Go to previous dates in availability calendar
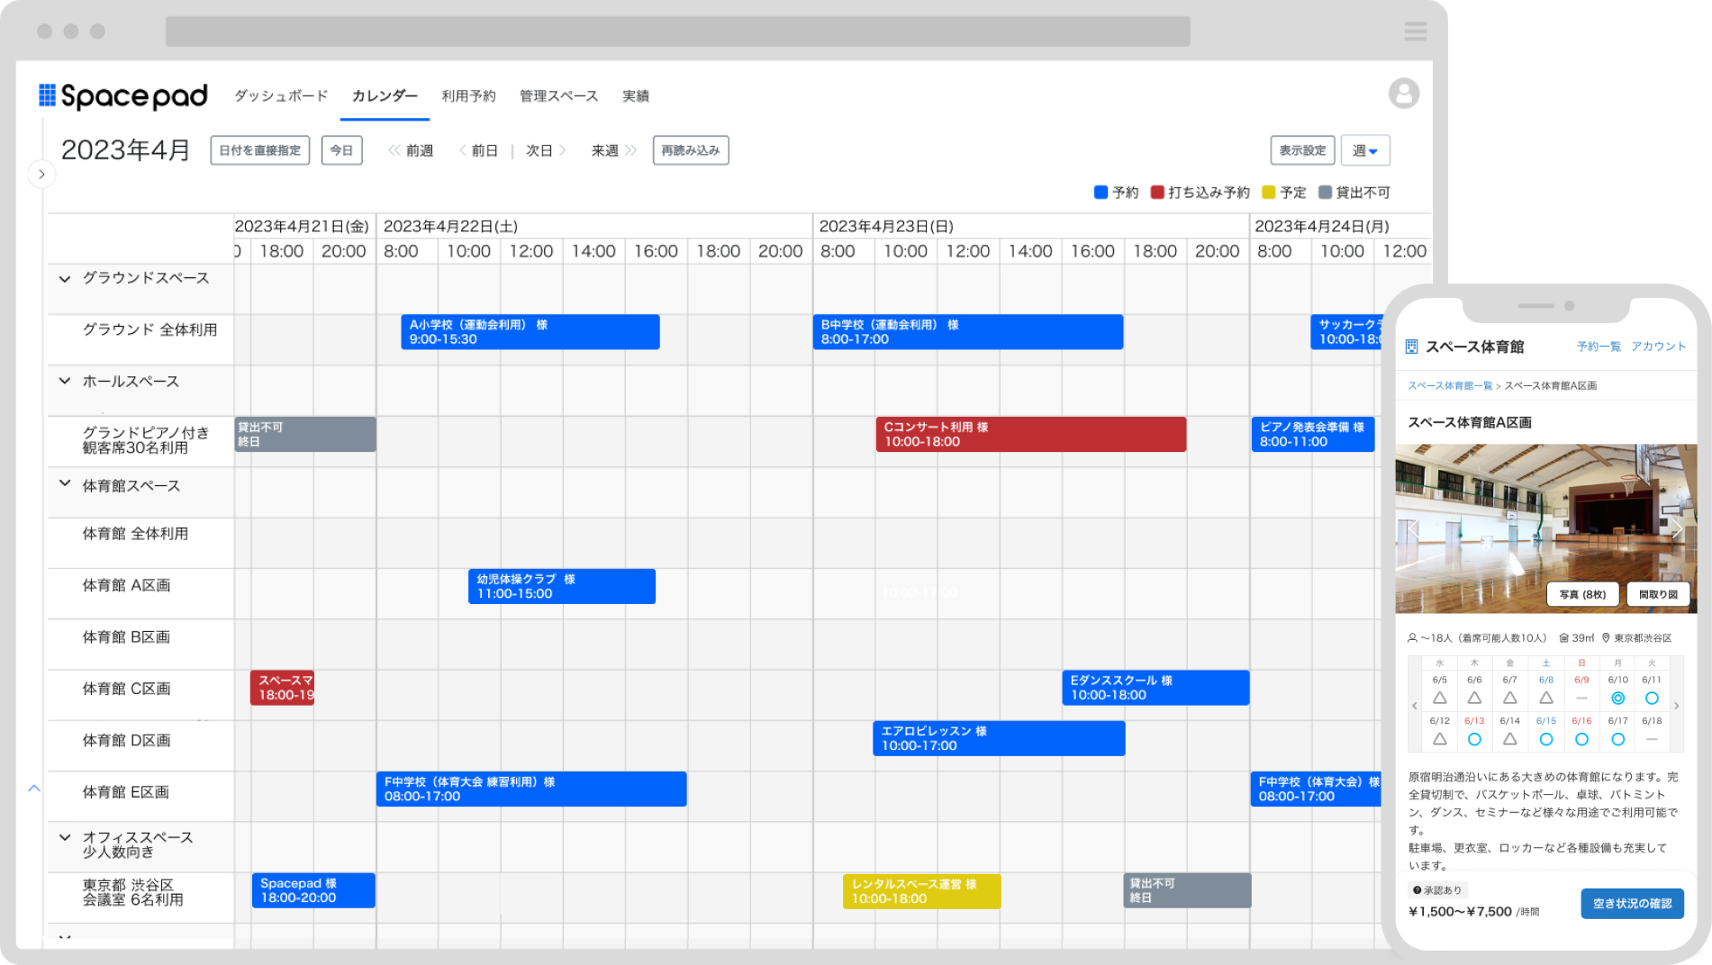Image resolution: width=1712 pixels, height=965 pixels. coord(1415,706)
